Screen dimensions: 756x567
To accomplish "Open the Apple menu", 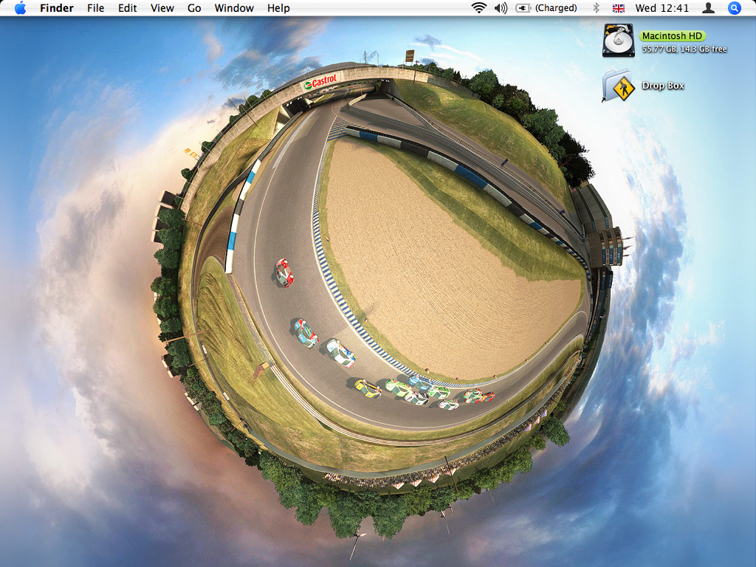I will (x=20, y=7).
